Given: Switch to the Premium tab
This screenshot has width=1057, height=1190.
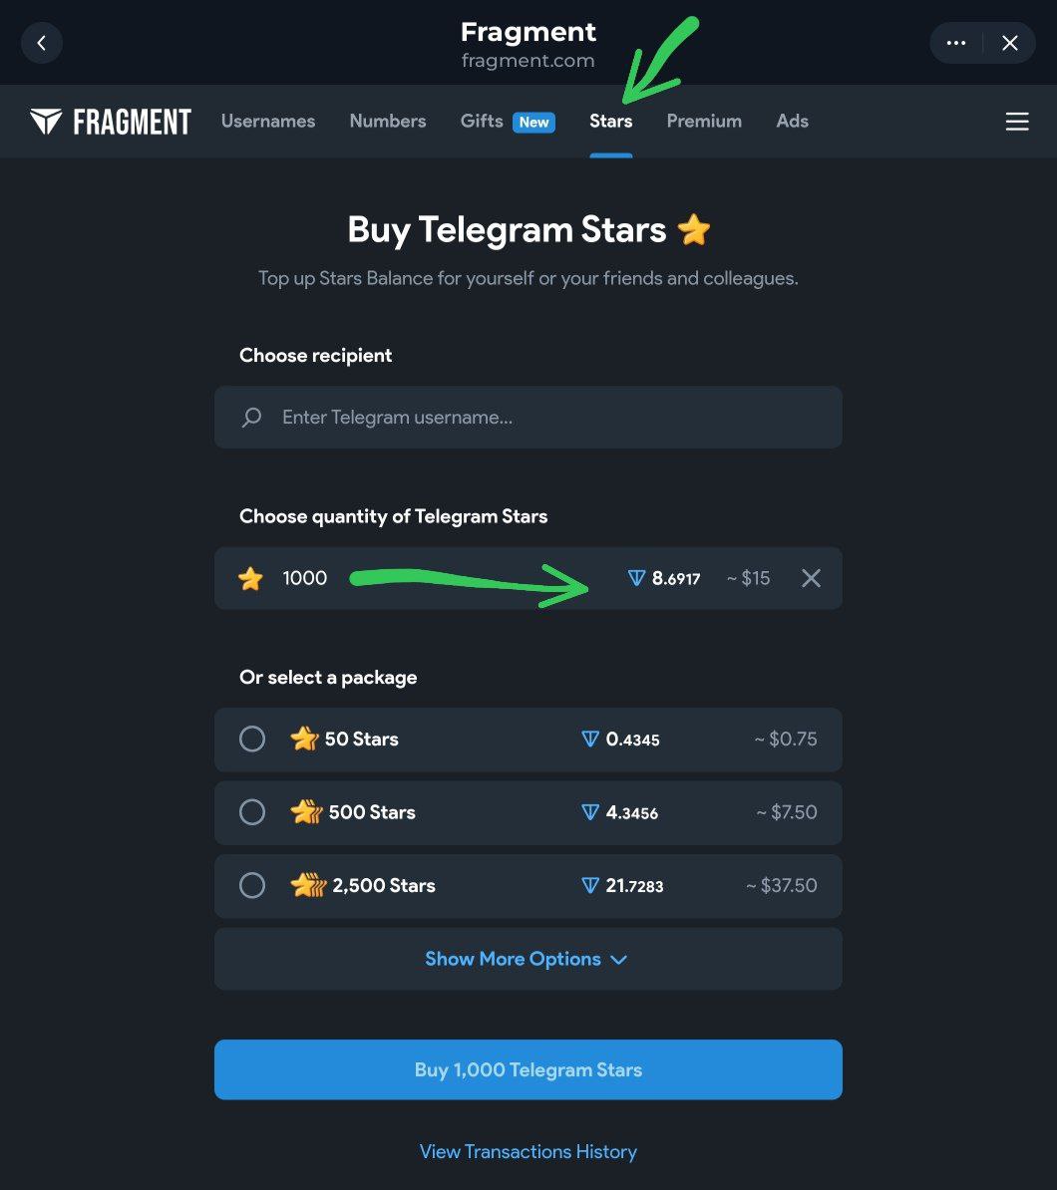Looking at the screenshot, I should tap(704, 121).
